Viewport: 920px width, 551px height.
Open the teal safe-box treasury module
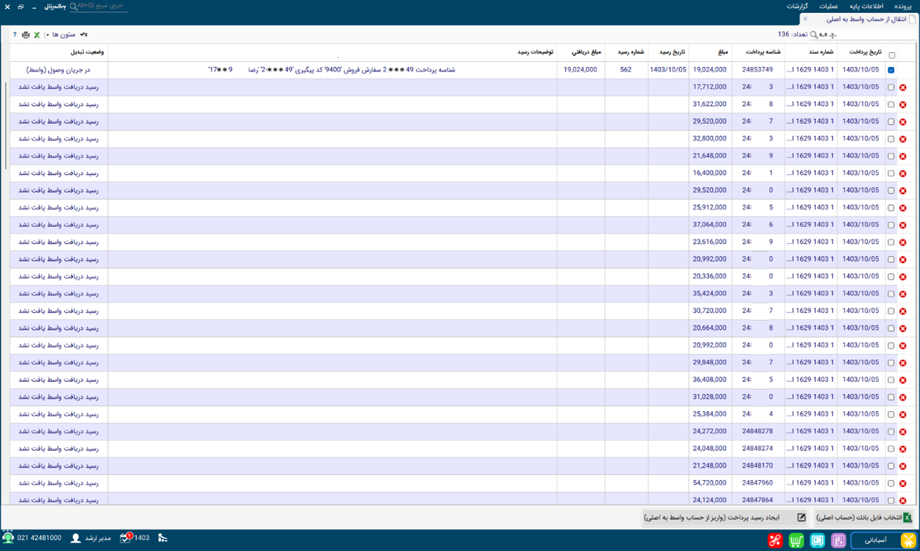817,541
